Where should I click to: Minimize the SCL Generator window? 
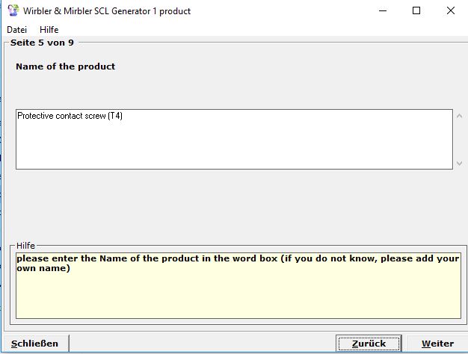tap(382, 10)
